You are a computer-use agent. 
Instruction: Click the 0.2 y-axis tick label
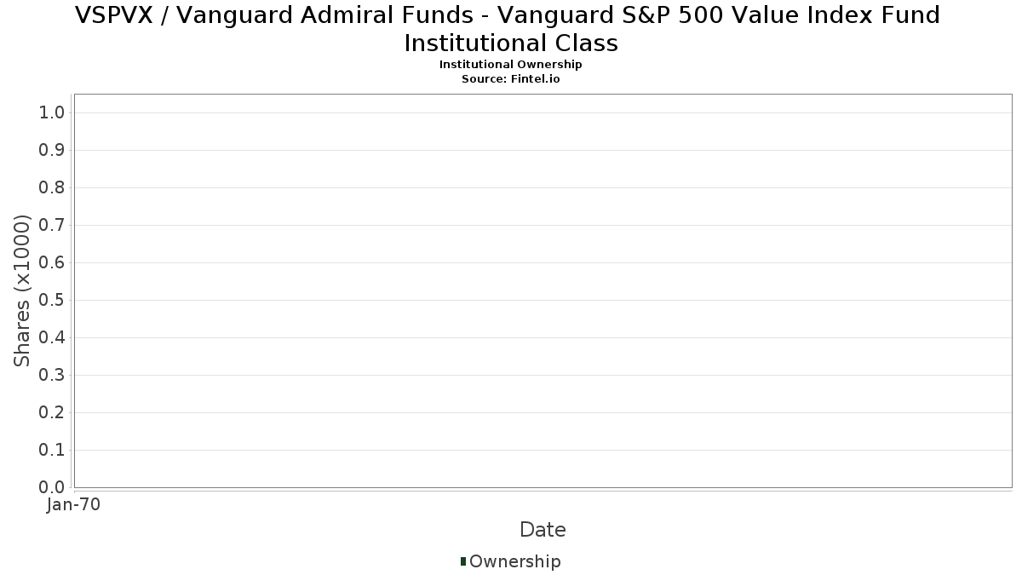(x=52, y=413)
